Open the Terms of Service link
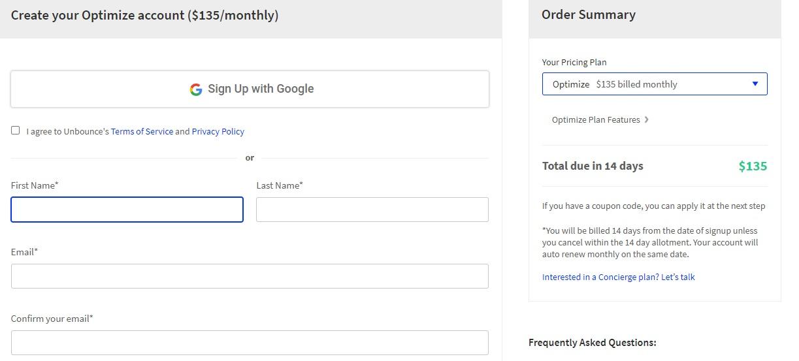Viewport: 799px width, 361px height. point(142,131)
